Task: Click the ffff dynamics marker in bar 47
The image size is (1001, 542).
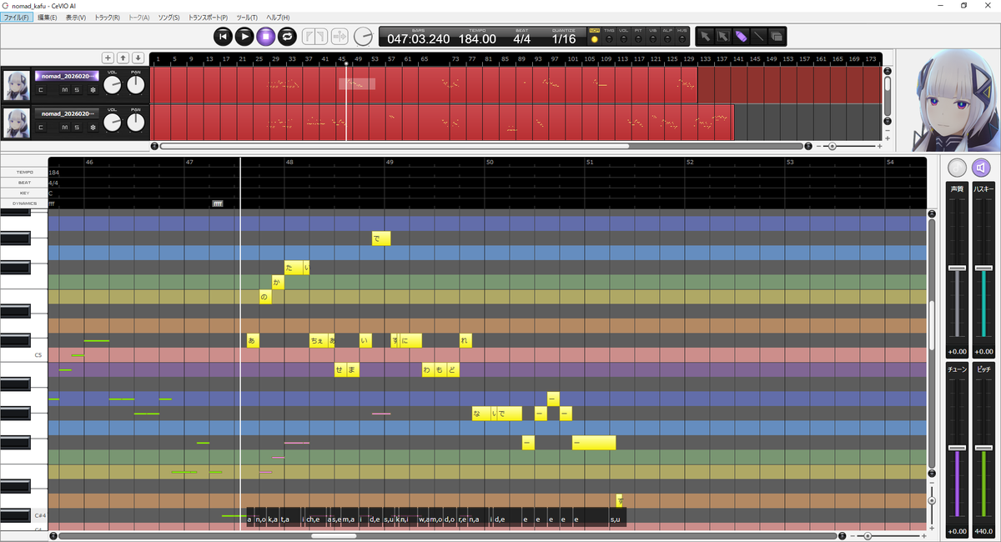Action: point(219,203)
